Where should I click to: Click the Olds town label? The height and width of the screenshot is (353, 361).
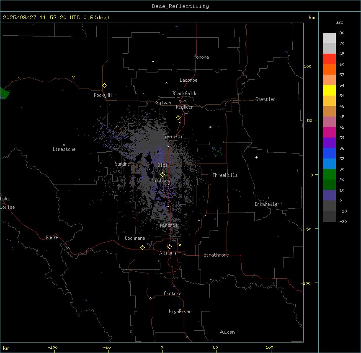162,165
